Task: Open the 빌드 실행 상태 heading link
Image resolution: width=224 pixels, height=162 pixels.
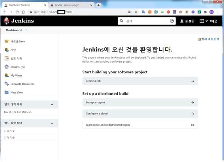Action: (x=13, y=123)
